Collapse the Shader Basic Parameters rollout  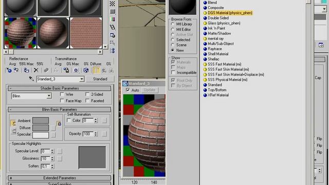[60, 88]
